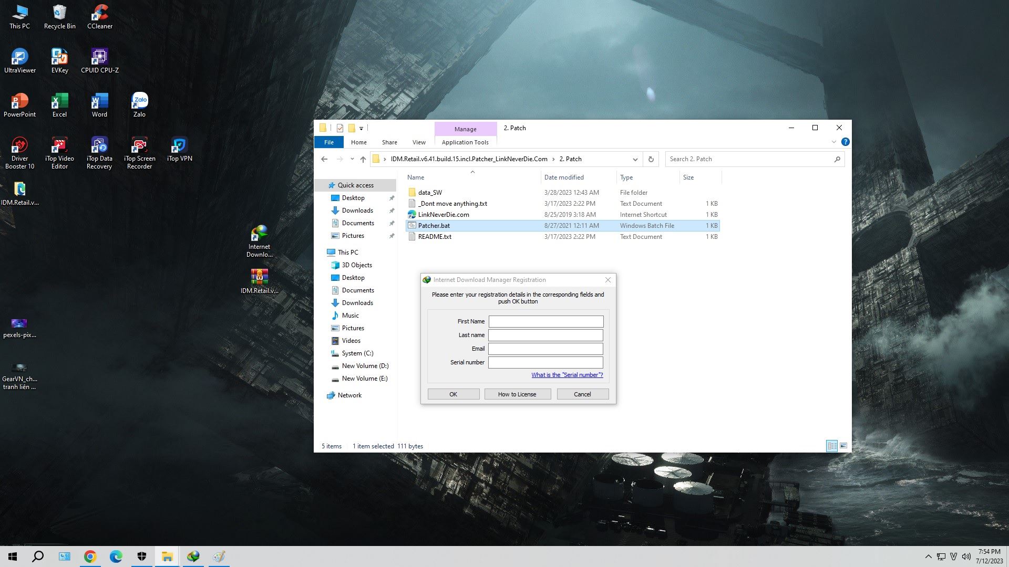
Task: Click Internet Download Manager taskbar icon
Action: click(193, 556)
